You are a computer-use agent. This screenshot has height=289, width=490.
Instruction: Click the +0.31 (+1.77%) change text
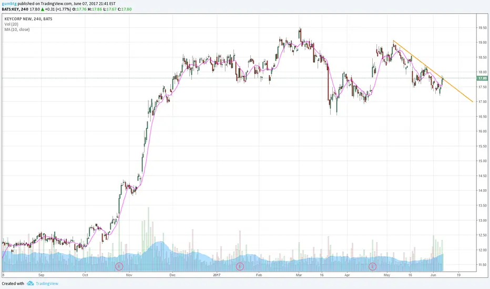pyautogui.click(x=58, y=9)
